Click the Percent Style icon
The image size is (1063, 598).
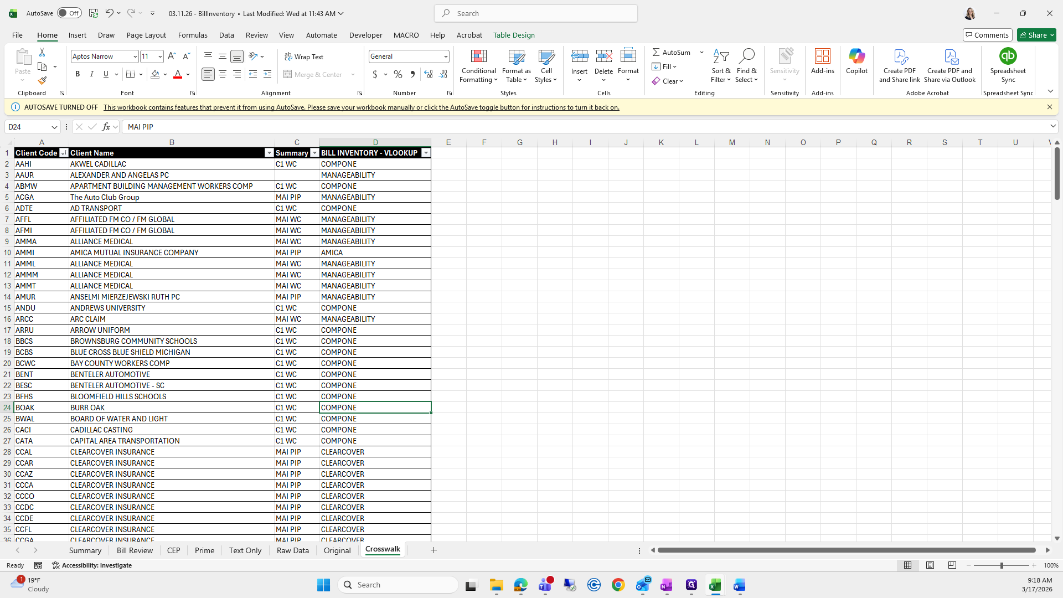pyautogui.click(x=398, y=74)
